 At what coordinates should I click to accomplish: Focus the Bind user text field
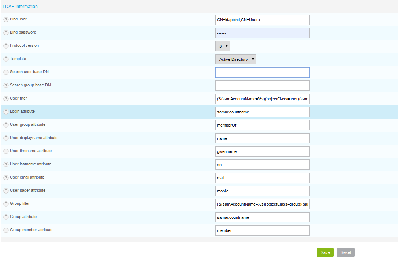pyautogui.click(x=263, y=20)
